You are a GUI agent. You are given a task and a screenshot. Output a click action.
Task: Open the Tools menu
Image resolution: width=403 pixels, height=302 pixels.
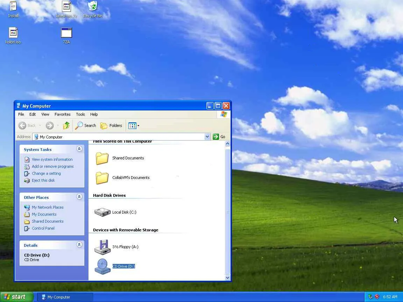coord(80,114)
